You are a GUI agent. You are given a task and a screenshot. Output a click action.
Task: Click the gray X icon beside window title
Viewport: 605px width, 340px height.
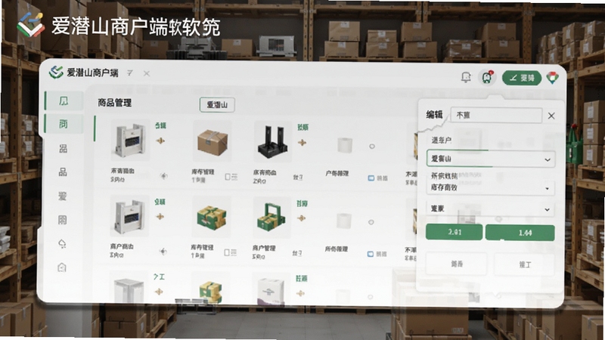(x=147, y=73)
